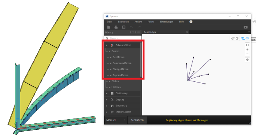Image resolution: width=256 pixels, height=138 pixels.
Task: Click the New file icon in toolbar
Action: [109, 27]
